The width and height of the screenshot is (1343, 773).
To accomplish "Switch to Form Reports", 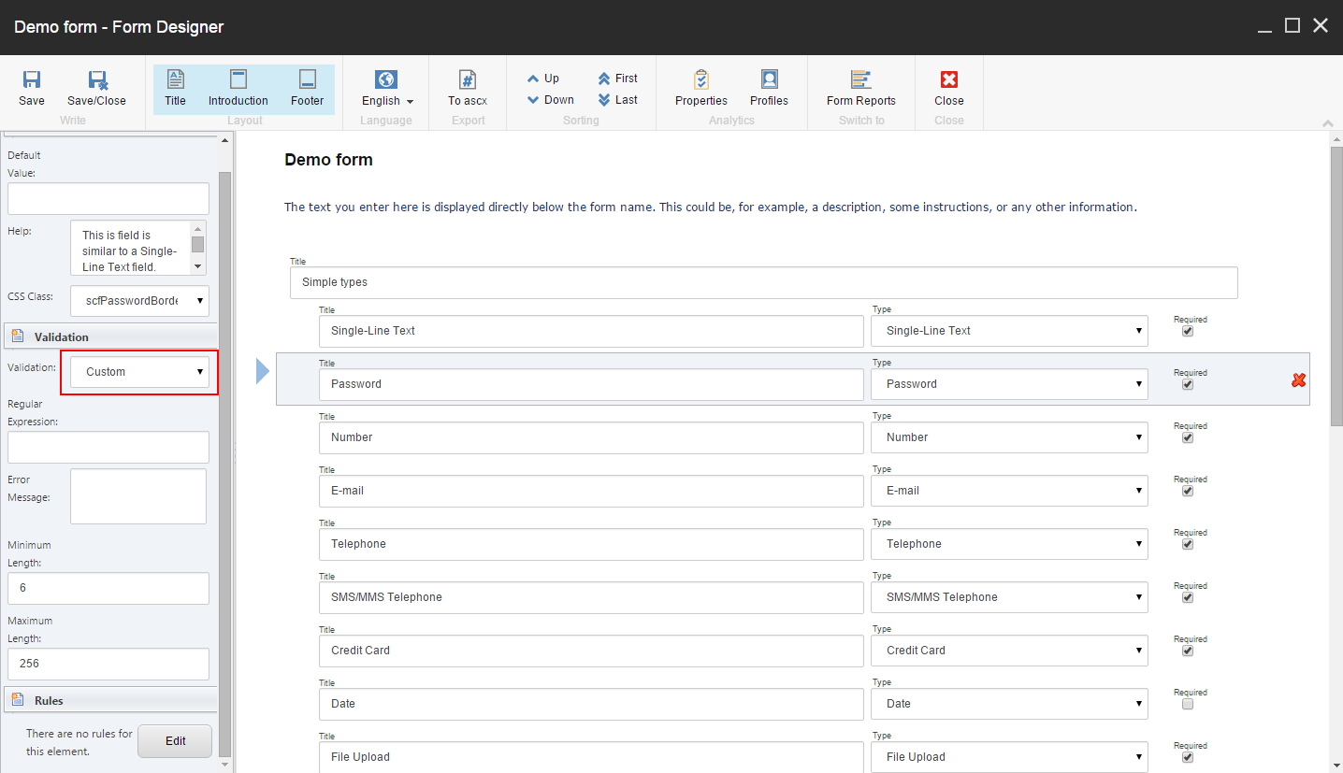I will [861, 89].
